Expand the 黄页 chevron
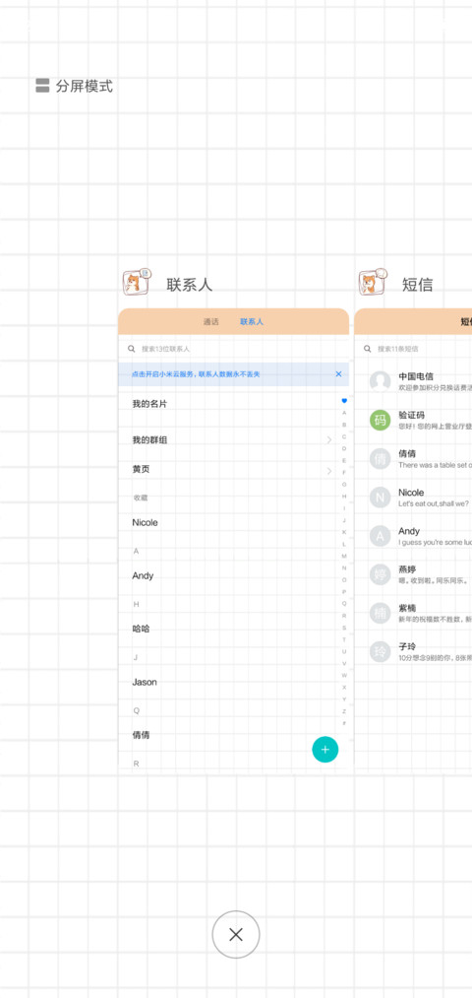 pos(329,470)
